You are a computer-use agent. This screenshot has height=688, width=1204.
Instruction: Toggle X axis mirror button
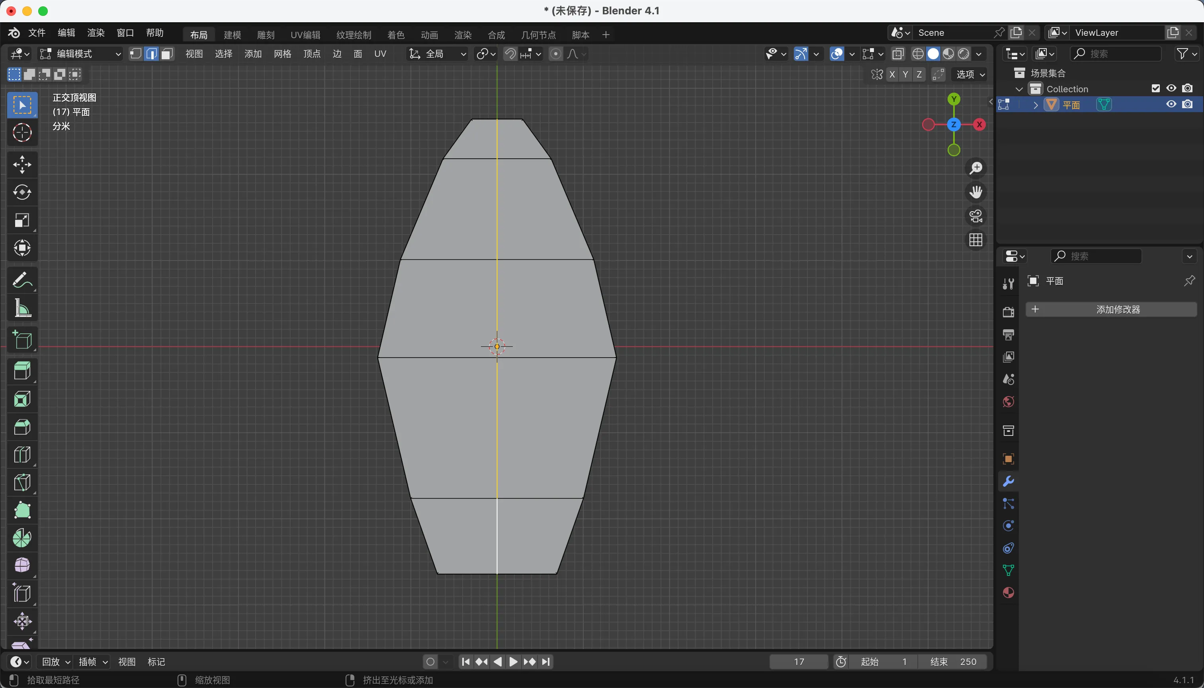tap(892, 74)
